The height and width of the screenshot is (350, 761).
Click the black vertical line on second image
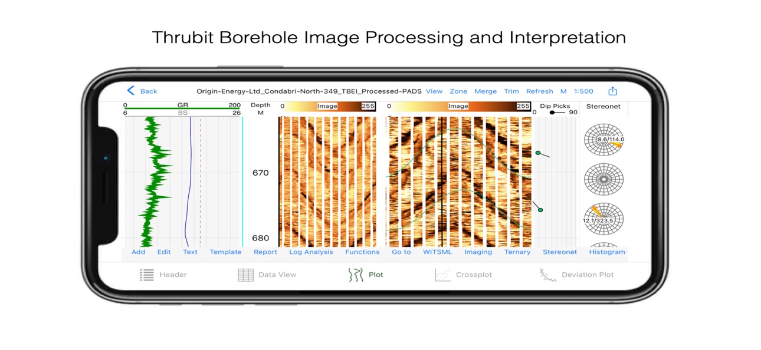[441, 181]
